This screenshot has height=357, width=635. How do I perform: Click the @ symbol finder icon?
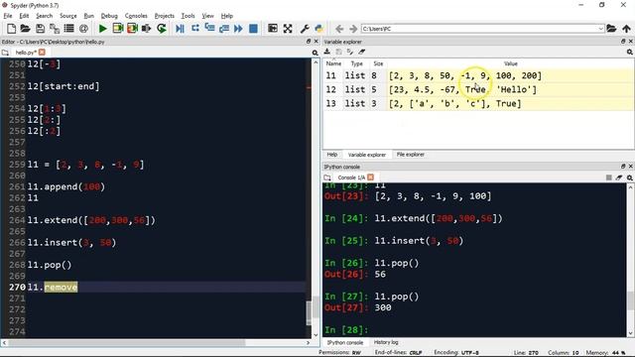coord(83,29)
